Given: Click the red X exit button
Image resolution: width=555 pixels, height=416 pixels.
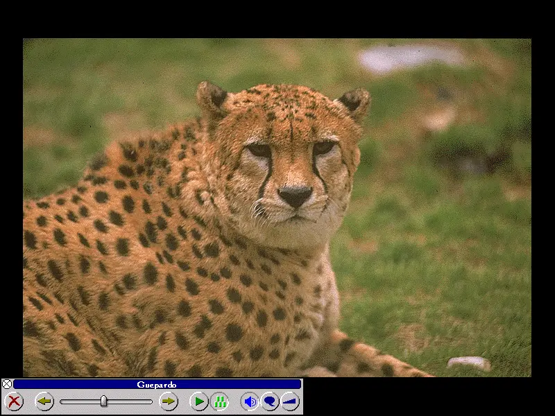Looking at the screenshot, I should [x=13, y=401].
